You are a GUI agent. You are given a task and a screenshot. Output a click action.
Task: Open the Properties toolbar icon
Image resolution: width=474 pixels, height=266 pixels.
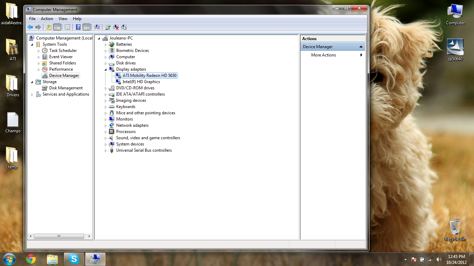67,27
